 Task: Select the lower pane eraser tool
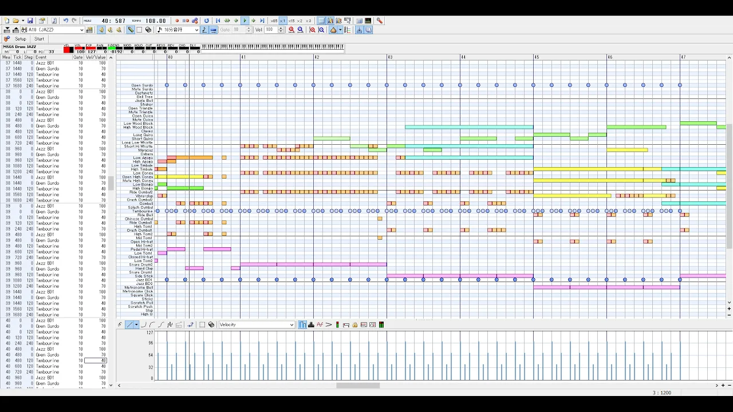[x=211, y=324]
